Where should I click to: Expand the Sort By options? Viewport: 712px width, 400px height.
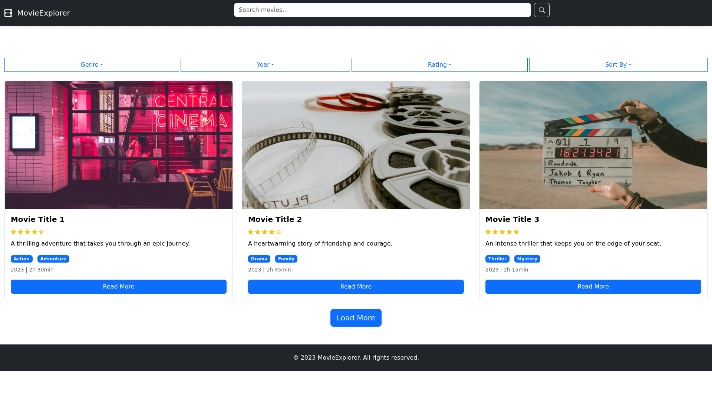pos(618,64)
